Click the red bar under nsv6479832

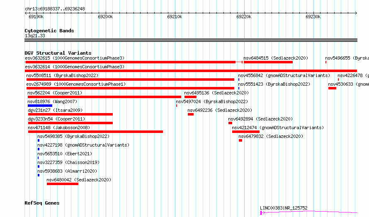(x=240, y=140)
